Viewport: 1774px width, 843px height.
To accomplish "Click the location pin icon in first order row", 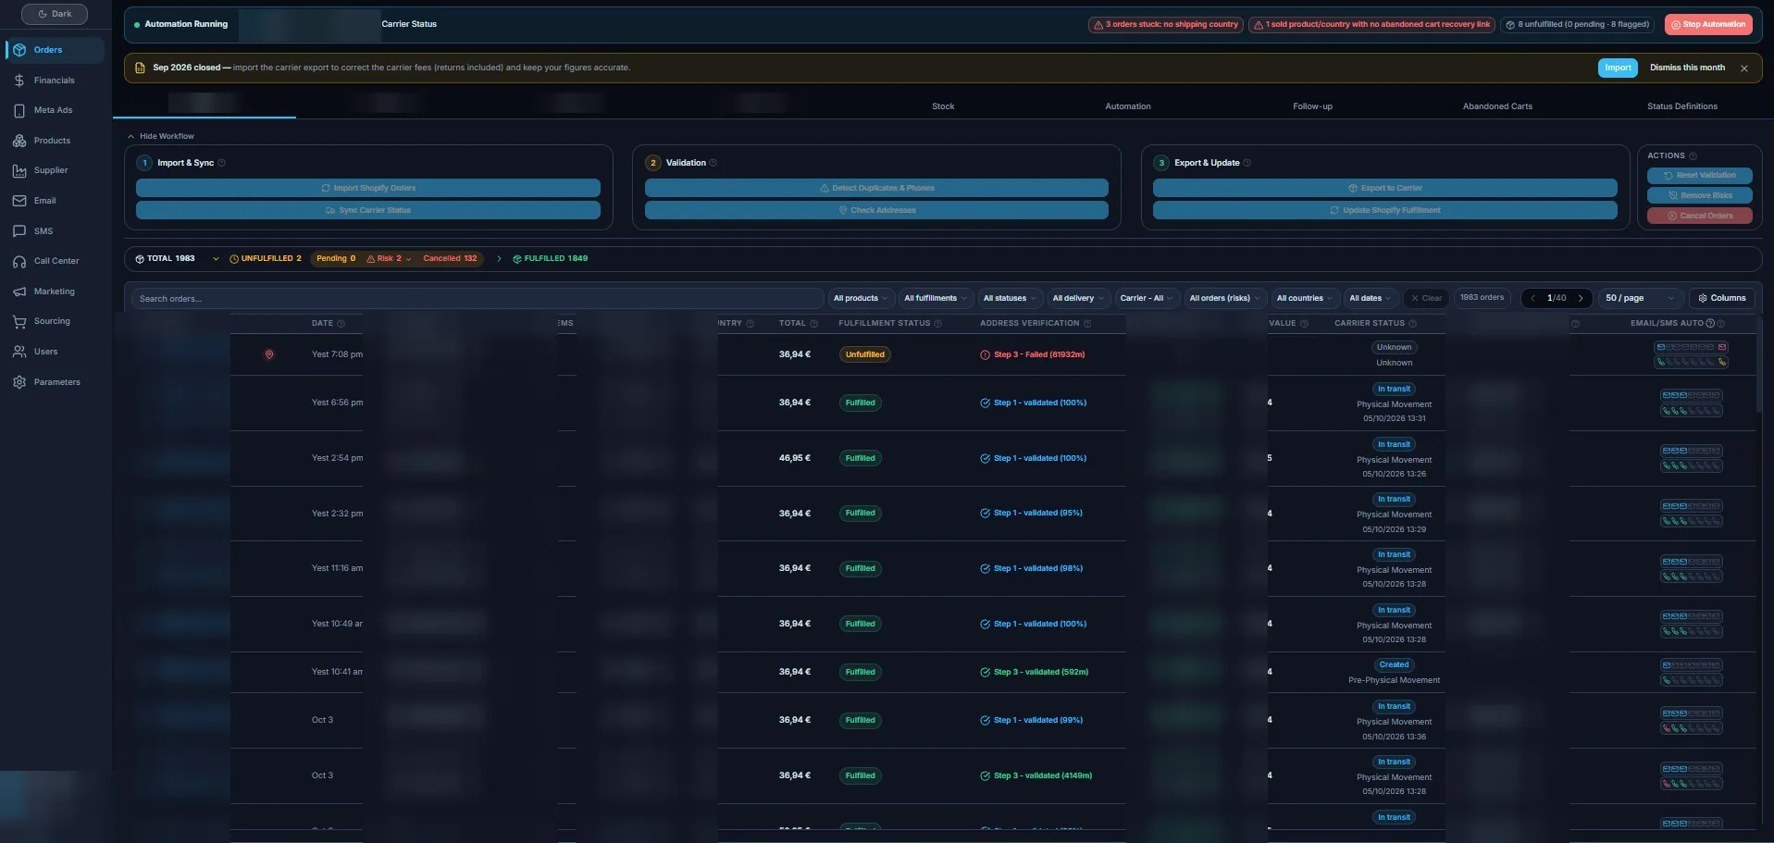I will tap(269, 354).
